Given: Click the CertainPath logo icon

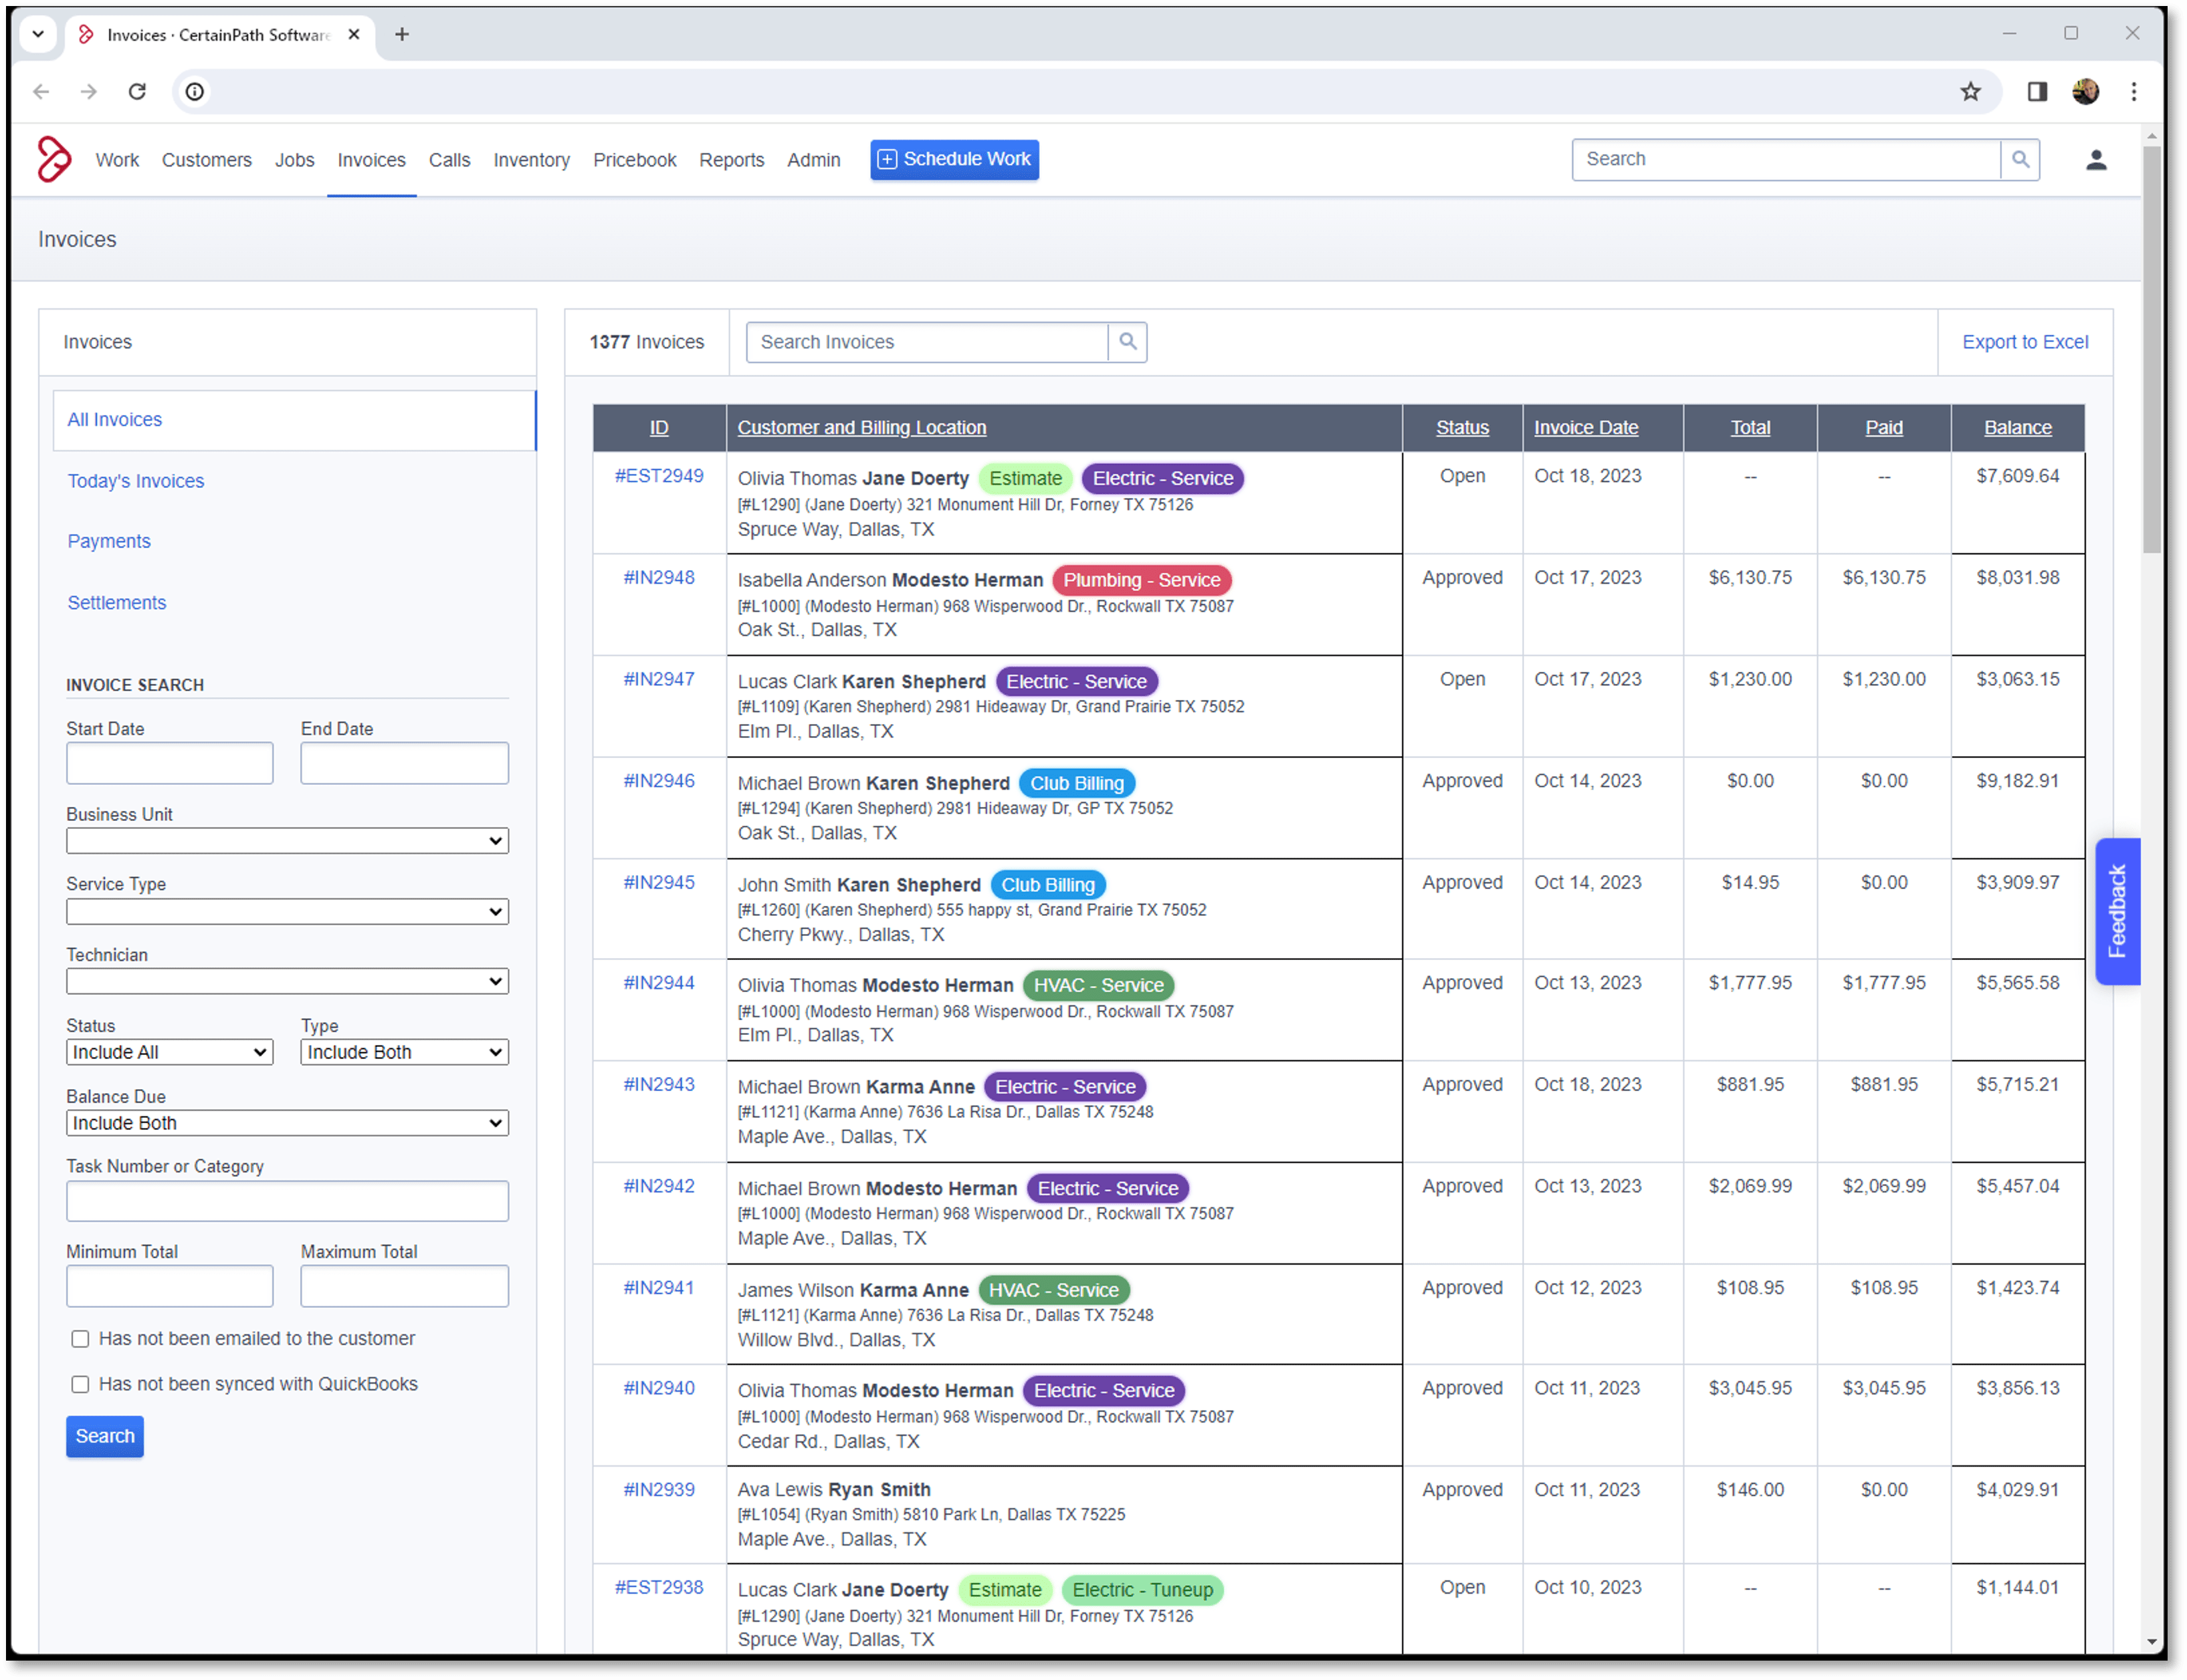Looking at the screenshot, I should [54, 160].
